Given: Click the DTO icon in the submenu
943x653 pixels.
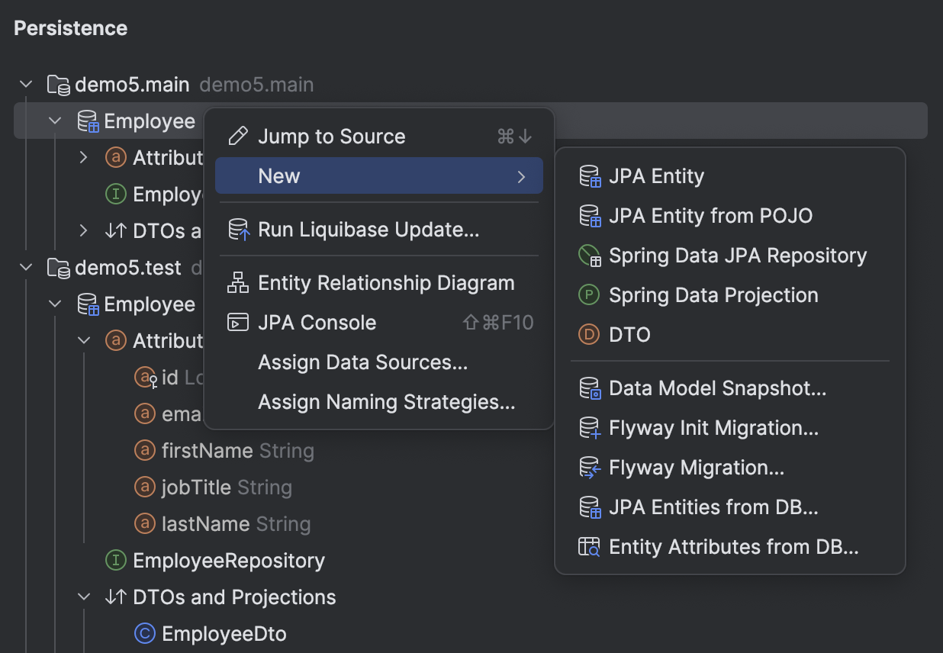Looking at the screenshot, I should pos(590,335).
